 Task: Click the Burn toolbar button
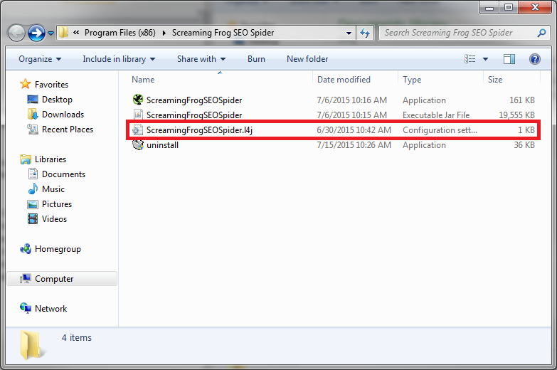pyautogui.click(x=256, y=59)
